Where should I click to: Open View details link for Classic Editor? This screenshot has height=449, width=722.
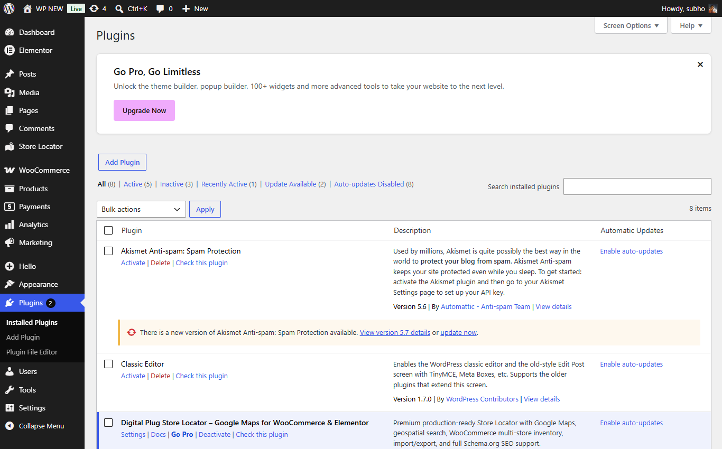[542, 399]
